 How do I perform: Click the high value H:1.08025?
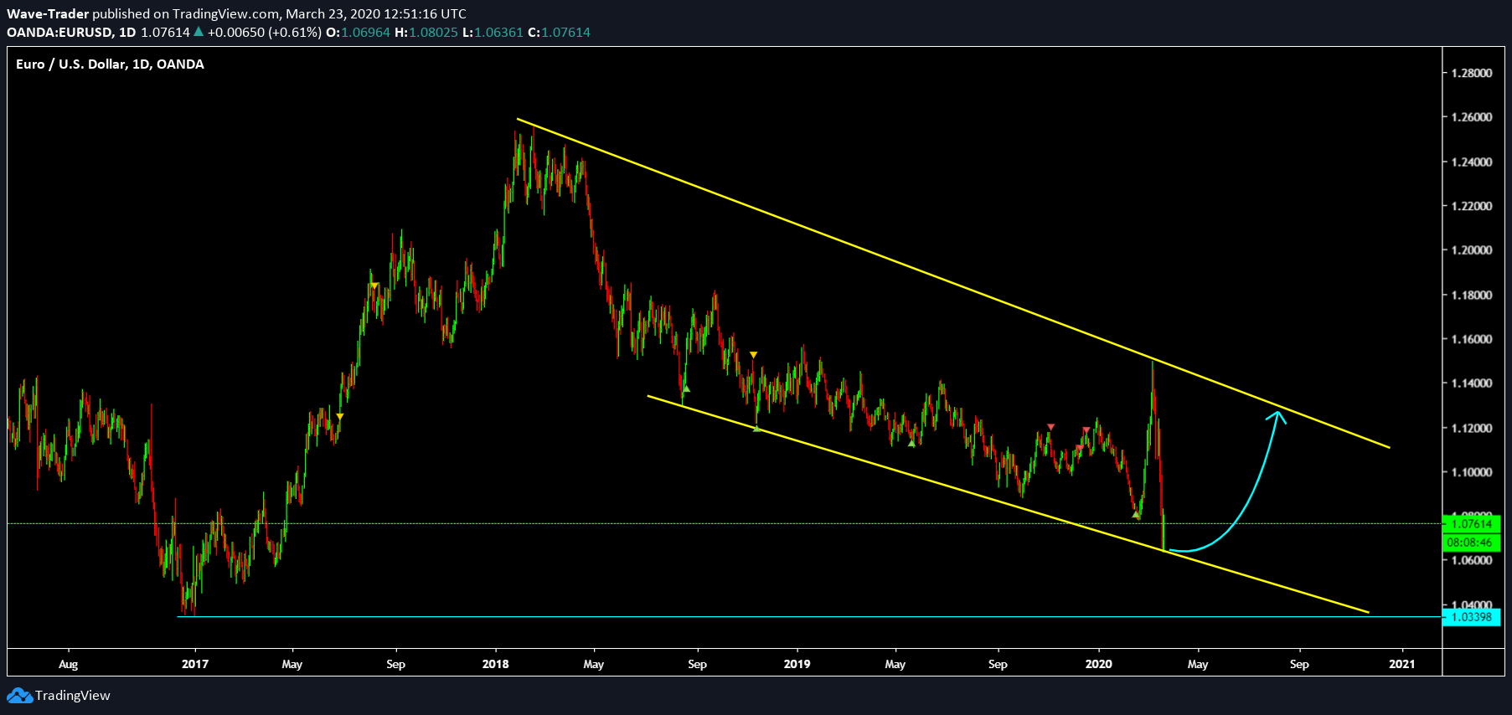426,33
